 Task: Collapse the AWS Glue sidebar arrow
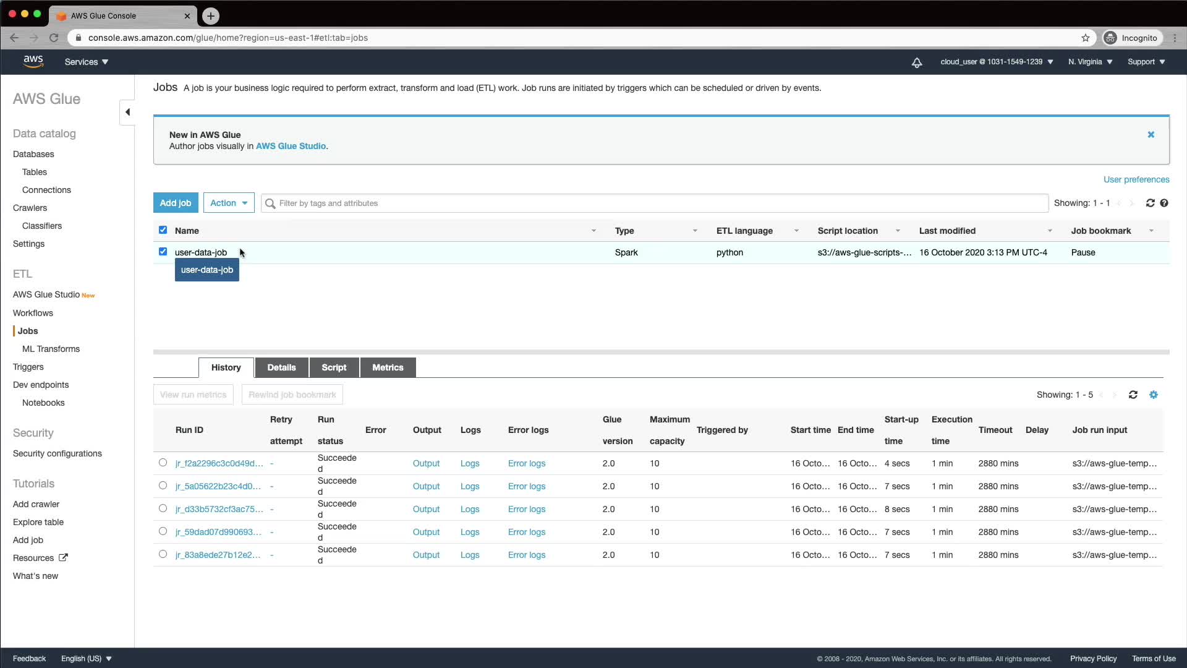click(127, 112)
